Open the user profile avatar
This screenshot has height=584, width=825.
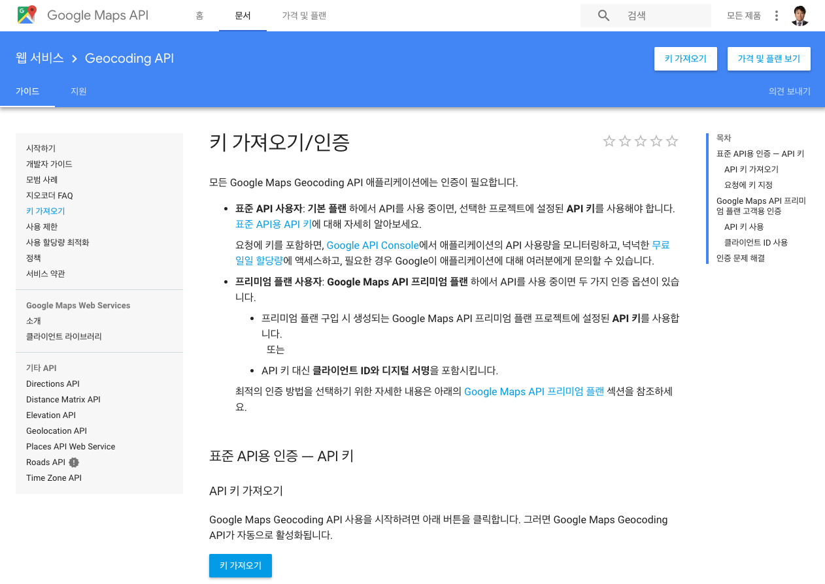[x=800, y=16]
